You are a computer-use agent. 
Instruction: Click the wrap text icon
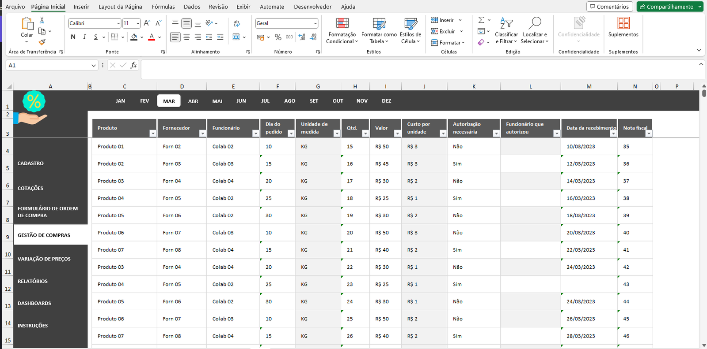click(237, 23)
